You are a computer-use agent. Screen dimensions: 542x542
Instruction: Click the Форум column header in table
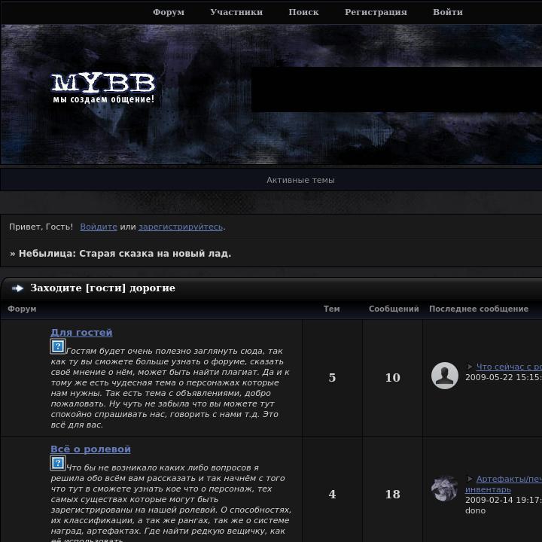(22, 309)
